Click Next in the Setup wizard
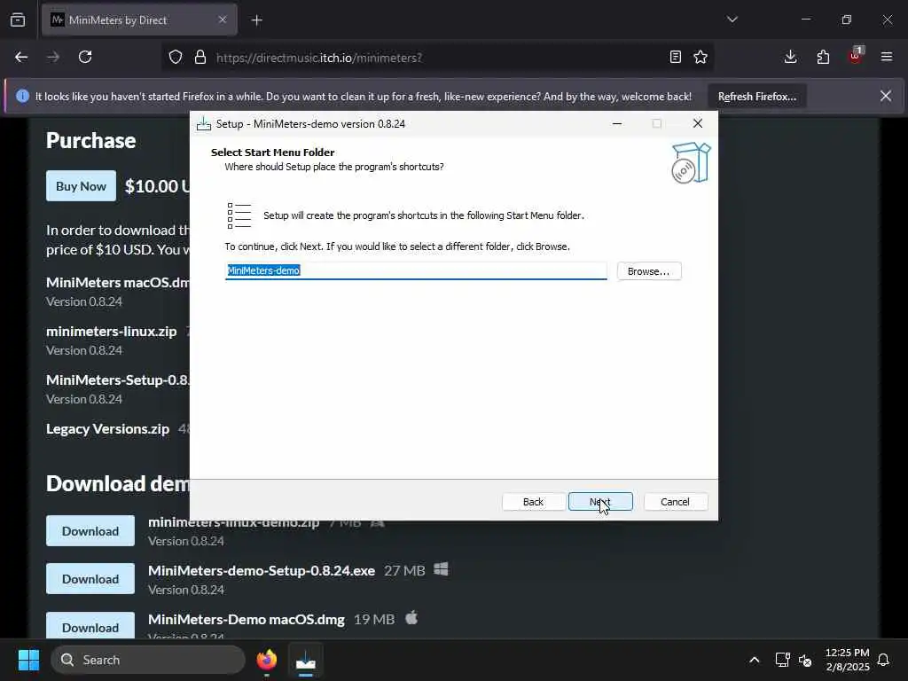This screenshot has width=908, height=681. click(600, 502)
